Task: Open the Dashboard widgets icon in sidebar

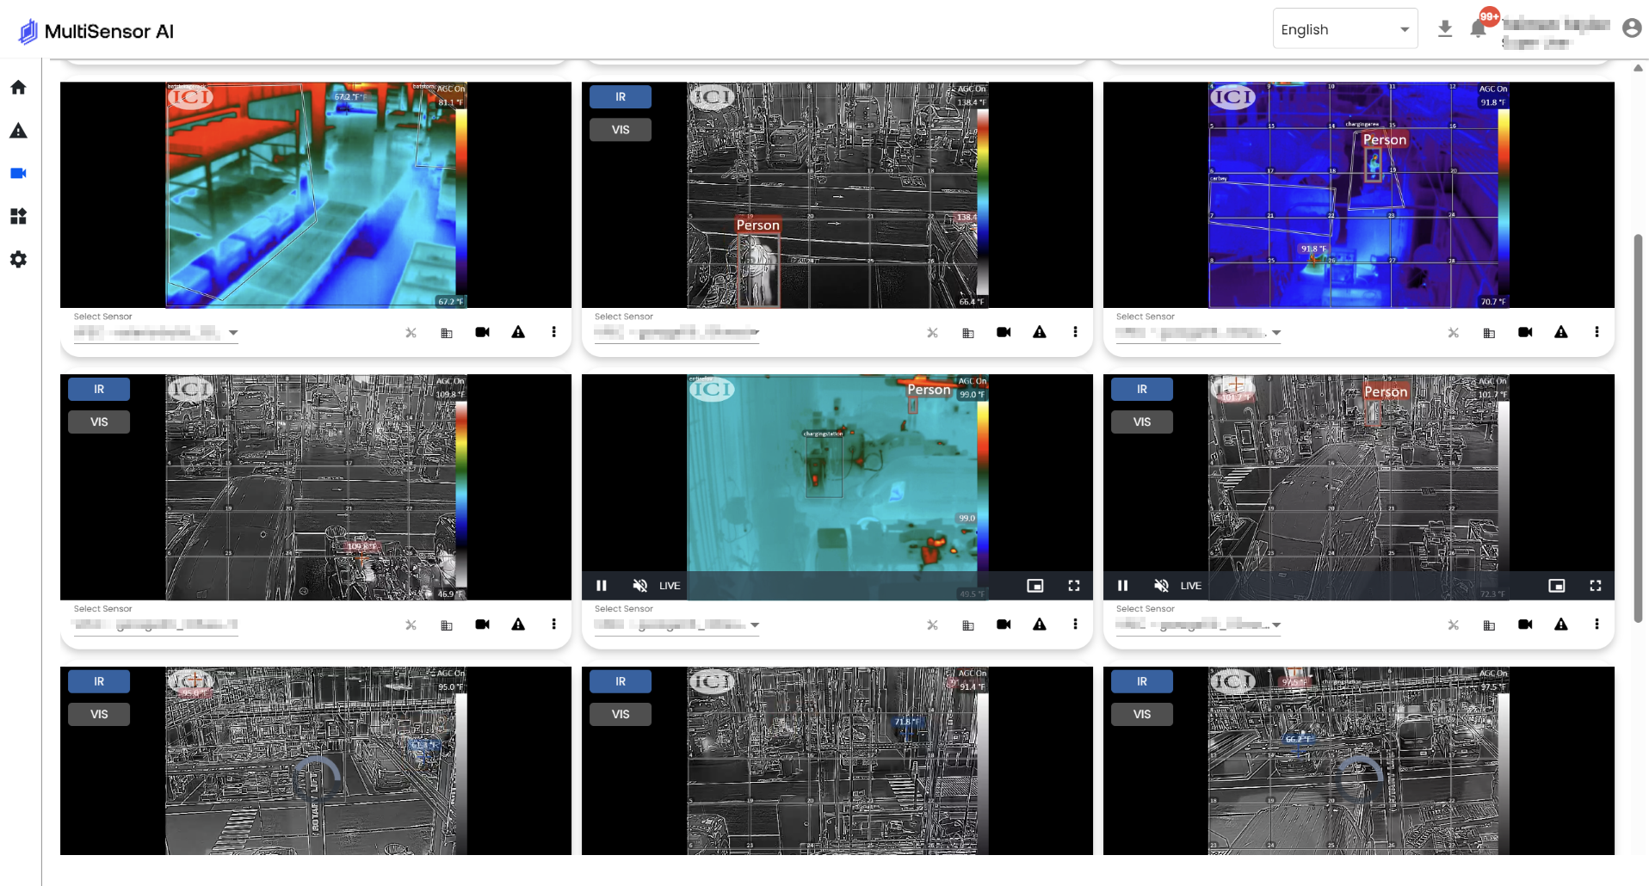Action: 18,216
